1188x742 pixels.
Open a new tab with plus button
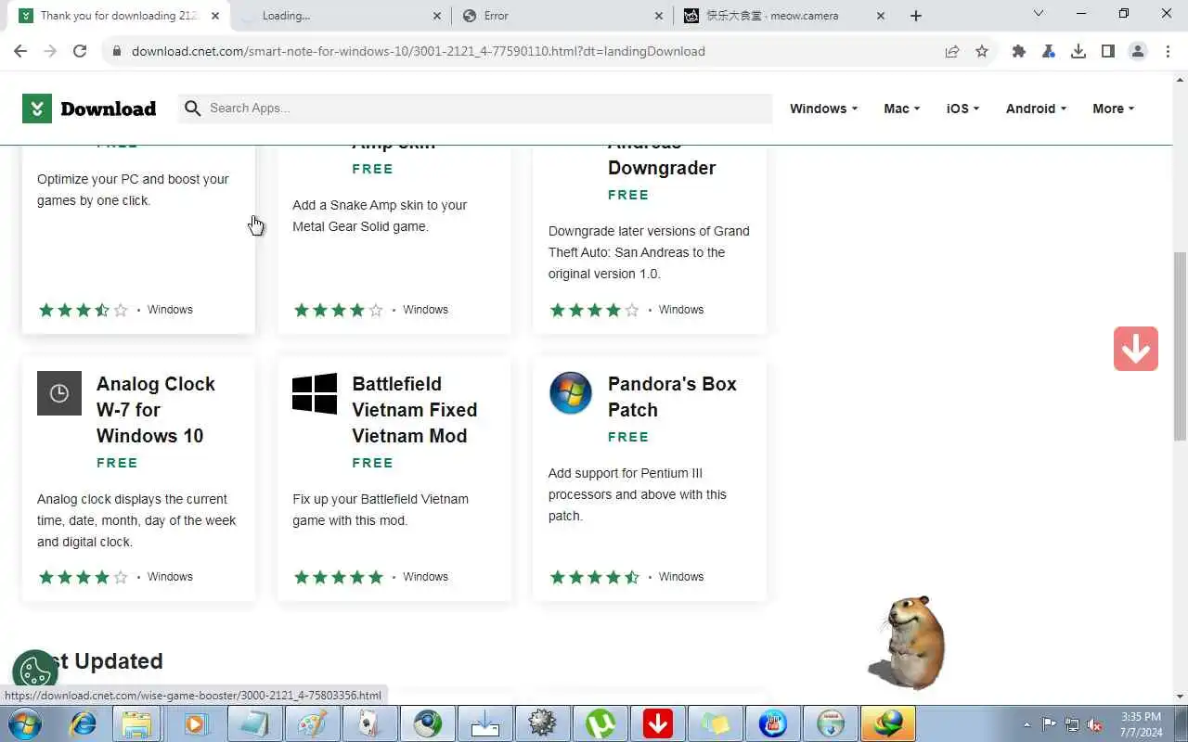pyautogui.click(x=916, y=16)
